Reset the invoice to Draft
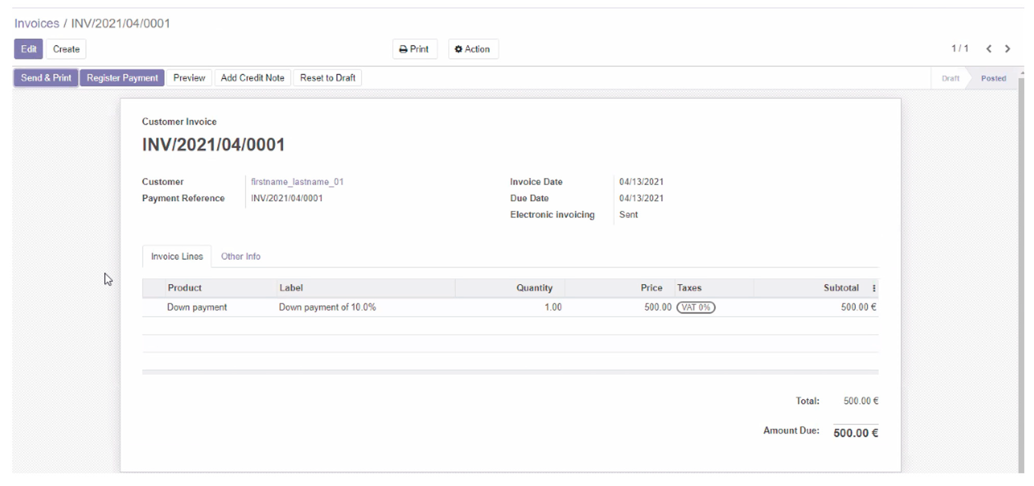The width and height of the screenshot is (1034, 486). [328, 77]
